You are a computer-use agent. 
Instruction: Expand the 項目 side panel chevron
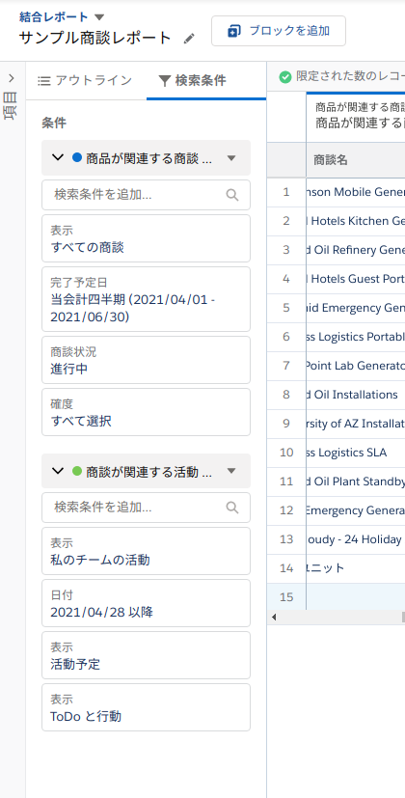(x=12, y=78)
